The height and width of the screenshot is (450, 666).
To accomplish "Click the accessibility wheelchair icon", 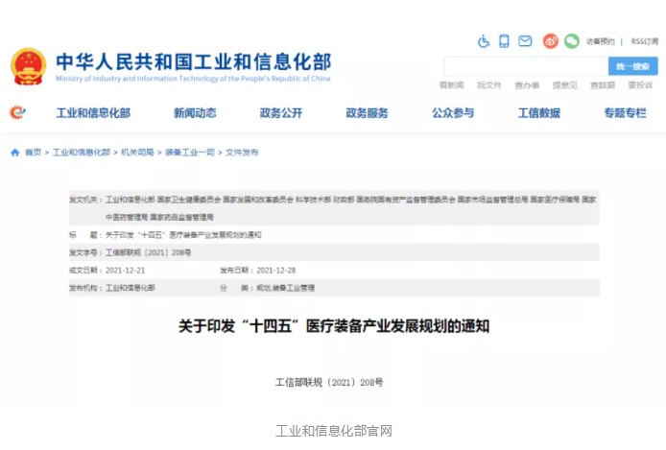I will point(484,41).
